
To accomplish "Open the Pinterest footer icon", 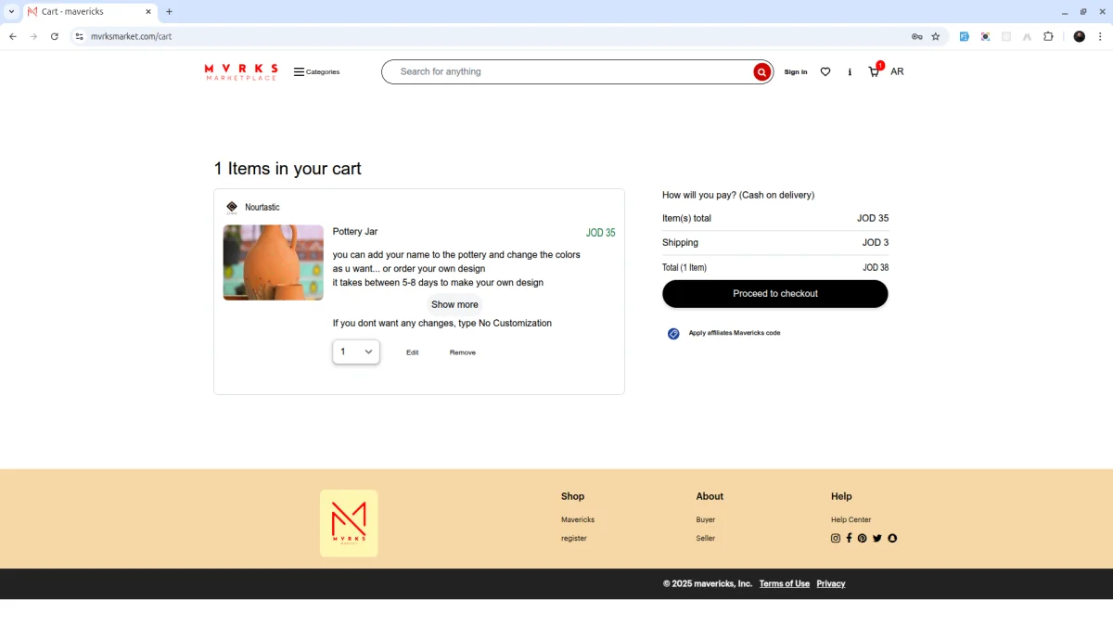I will tap(862, 538).
